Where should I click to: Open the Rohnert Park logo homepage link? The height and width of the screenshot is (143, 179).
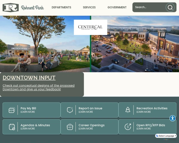click(x=23, y=7)
